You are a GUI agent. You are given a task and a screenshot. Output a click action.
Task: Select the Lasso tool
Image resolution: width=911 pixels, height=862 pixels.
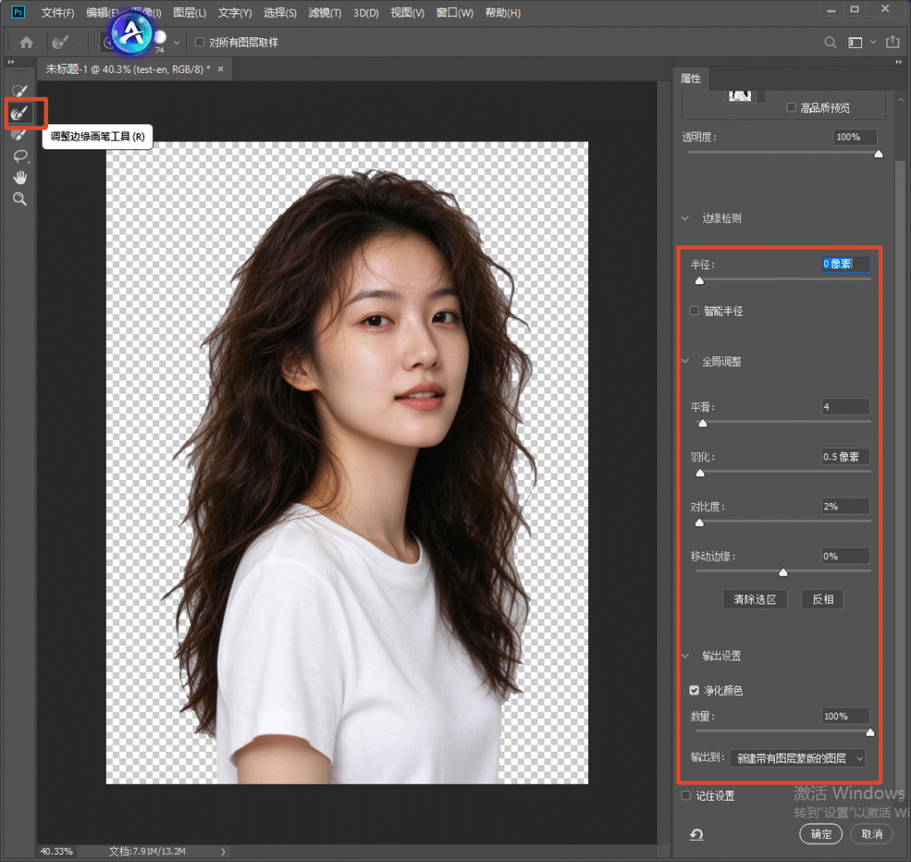20,156
